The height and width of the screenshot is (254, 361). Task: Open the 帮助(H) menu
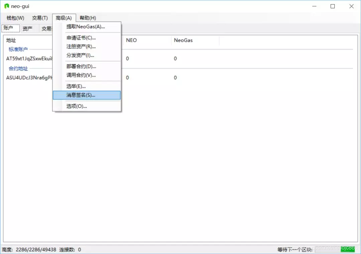88,18
